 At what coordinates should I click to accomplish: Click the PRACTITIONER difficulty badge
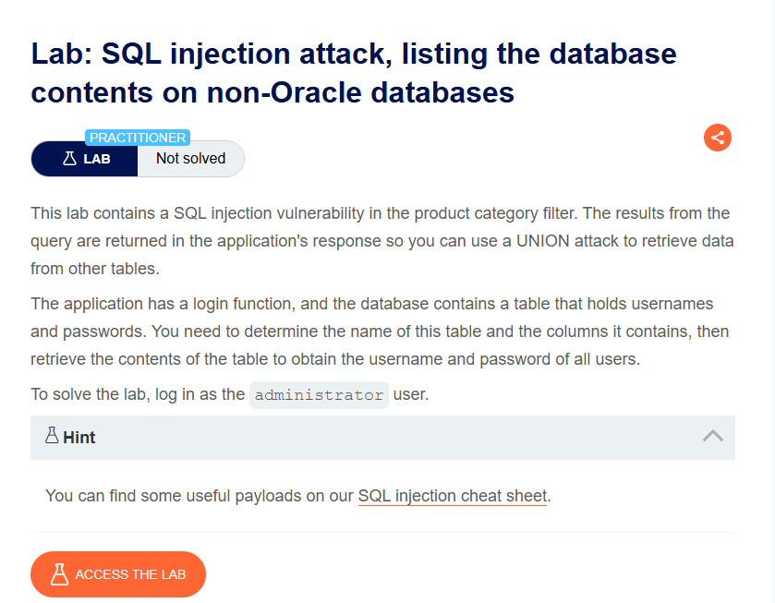coord(138,138)
